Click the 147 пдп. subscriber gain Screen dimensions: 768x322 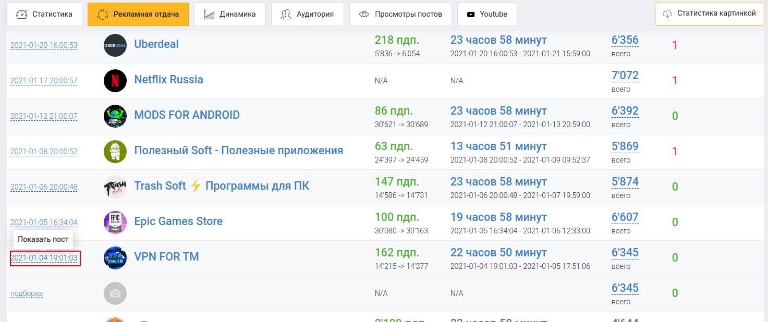397,182
